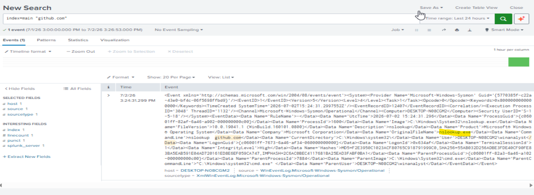This screenshot has height=195, width=534.
Task: Select the host field
Action: pos(12,104)
